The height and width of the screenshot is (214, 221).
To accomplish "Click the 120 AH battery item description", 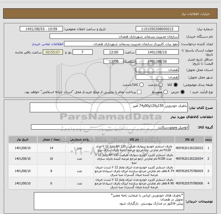I will tap(134, 148).
